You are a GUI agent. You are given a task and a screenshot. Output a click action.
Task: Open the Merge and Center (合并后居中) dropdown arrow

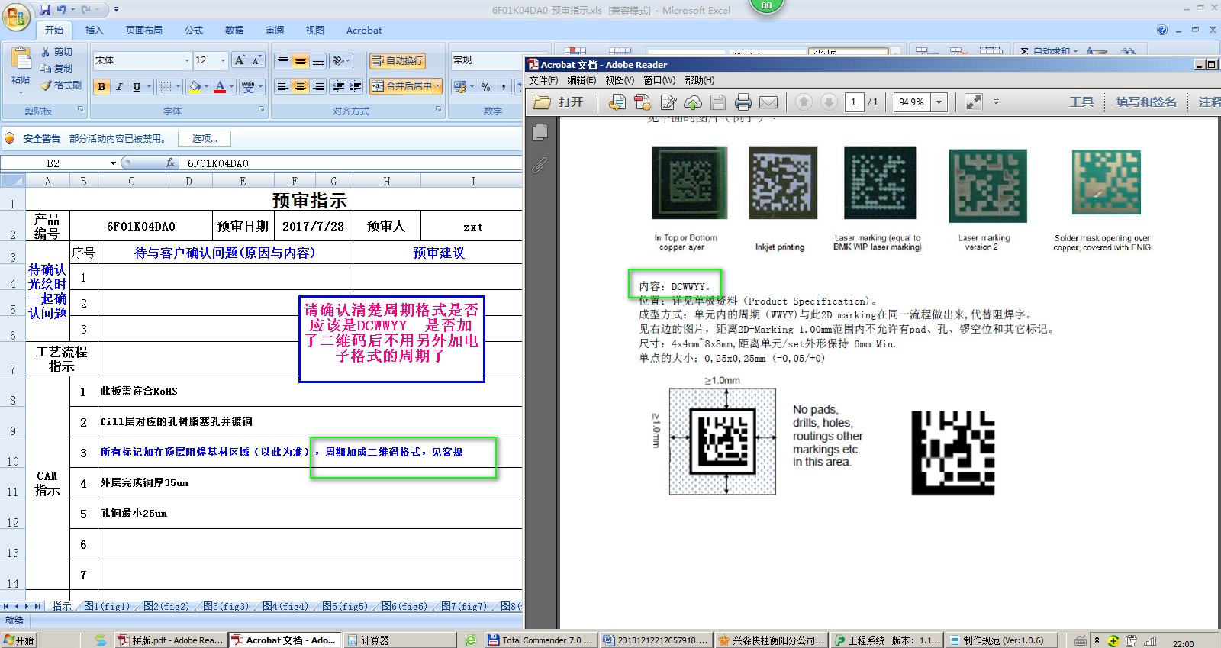coord(438,86)
